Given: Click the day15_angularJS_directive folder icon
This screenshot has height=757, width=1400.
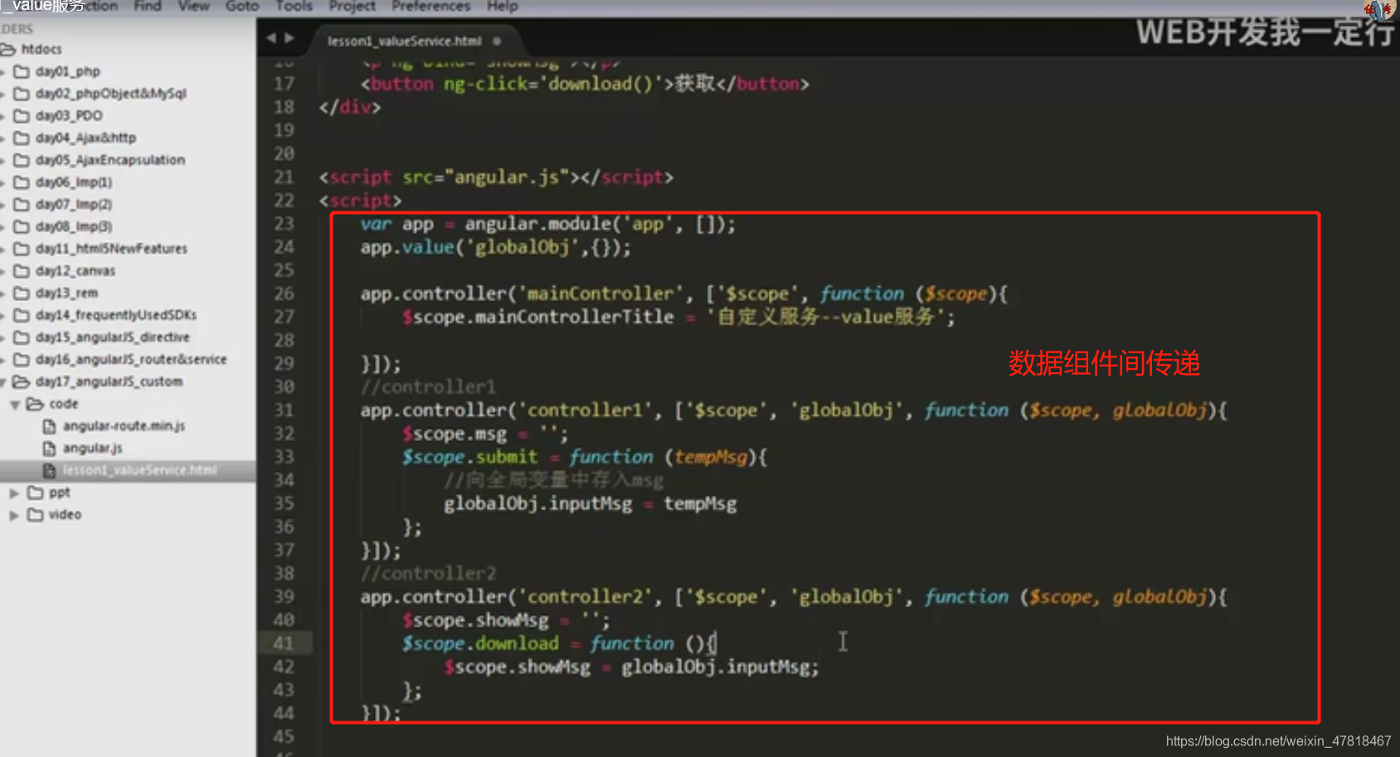Looking at the screenshot, I should pyautogui.click(x=22, y=337).
